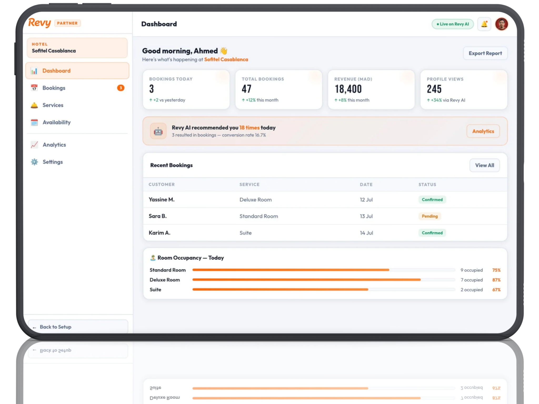Screen dimensions: 539x404
Task: Open the Total Bookings card
Action: click(278, 89)
